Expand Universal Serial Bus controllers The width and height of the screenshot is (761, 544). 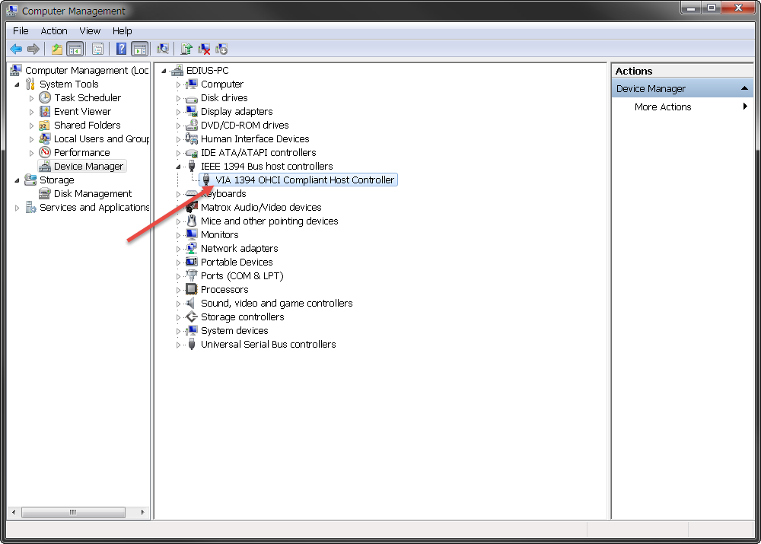point(179,345)
